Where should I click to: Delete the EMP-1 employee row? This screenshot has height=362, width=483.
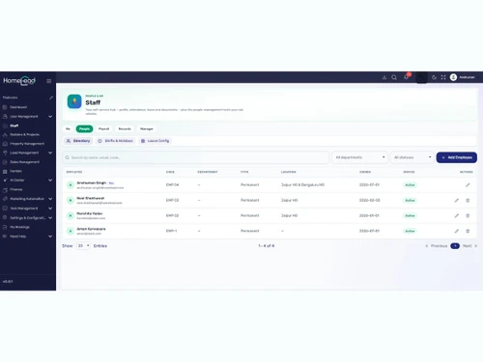468,231
